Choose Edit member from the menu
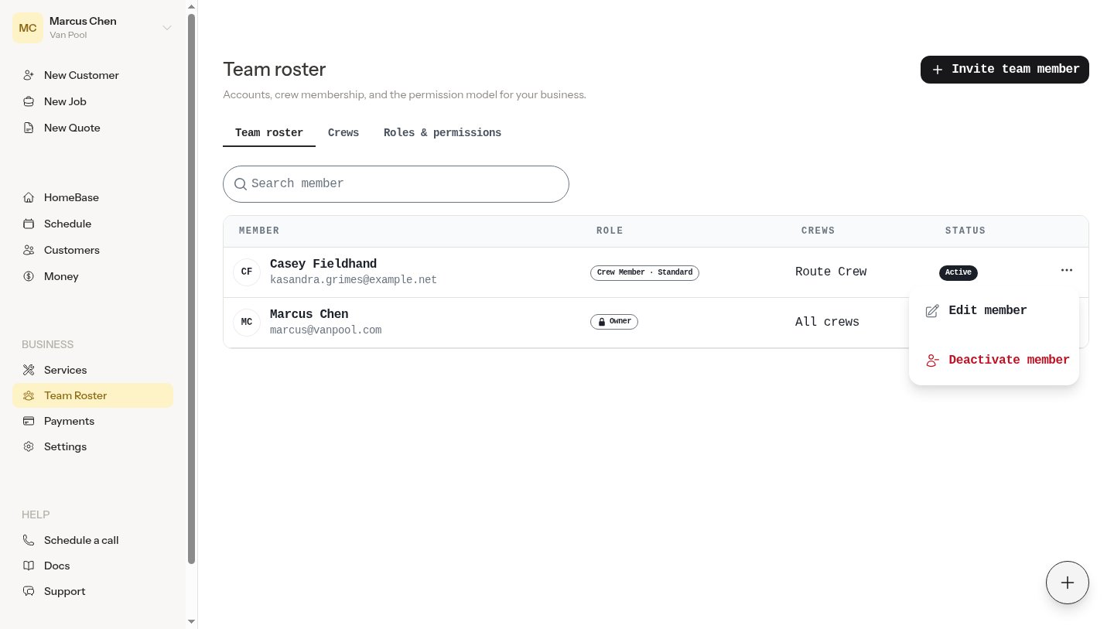Viewport: 1114px width, 629px height. tap(994, 310)
